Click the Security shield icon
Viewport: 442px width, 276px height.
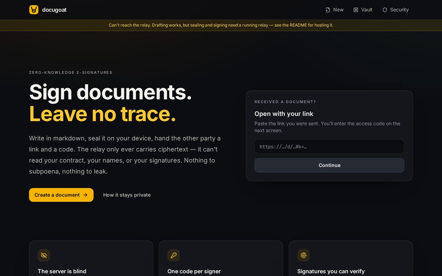click(x=385, y=10)
